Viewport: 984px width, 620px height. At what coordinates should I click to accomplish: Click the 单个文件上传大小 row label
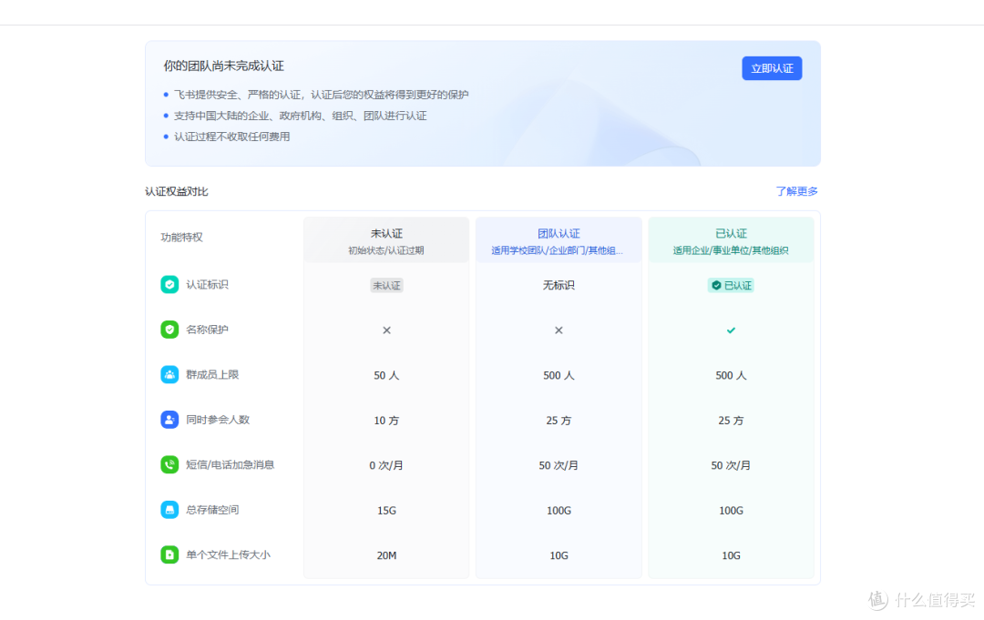click(228, 554)
